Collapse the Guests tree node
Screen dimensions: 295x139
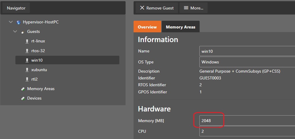coord(15,31)
